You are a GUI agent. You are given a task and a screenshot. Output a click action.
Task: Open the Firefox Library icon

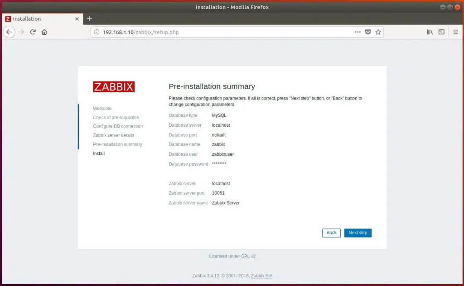430,32
